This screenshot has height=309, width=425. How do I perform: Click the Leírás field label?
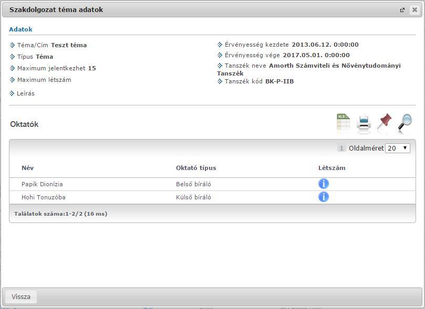coord(25,93)
